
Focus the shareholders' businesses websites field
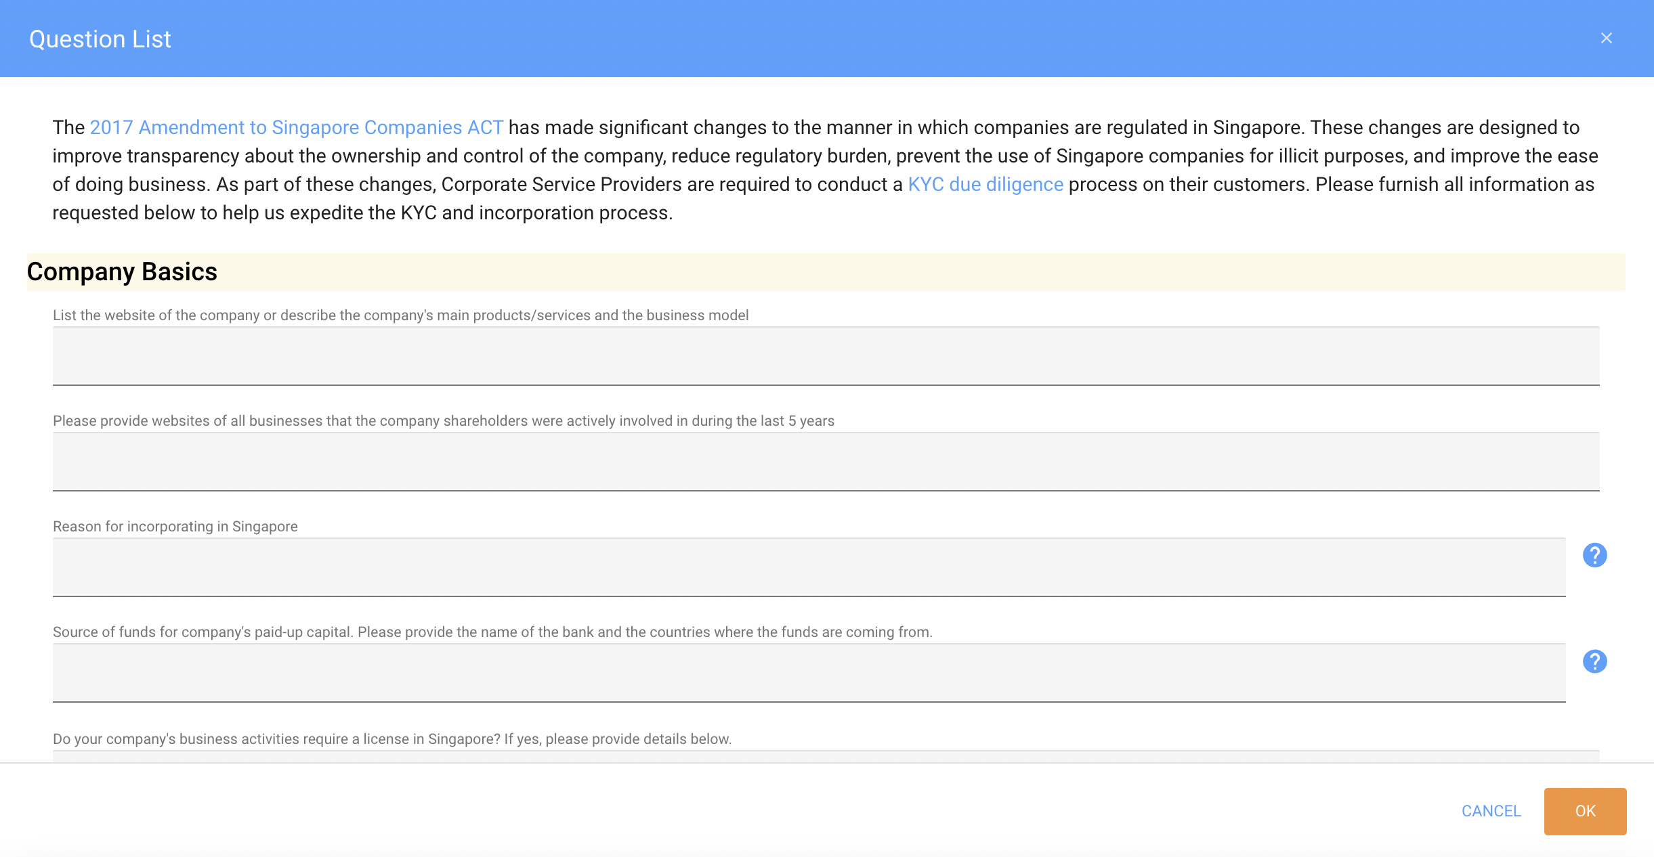point(826,462)
